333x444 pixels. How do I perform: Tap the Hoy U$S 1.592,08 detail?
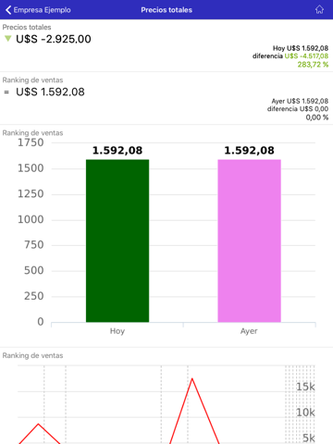coord(301,48)
